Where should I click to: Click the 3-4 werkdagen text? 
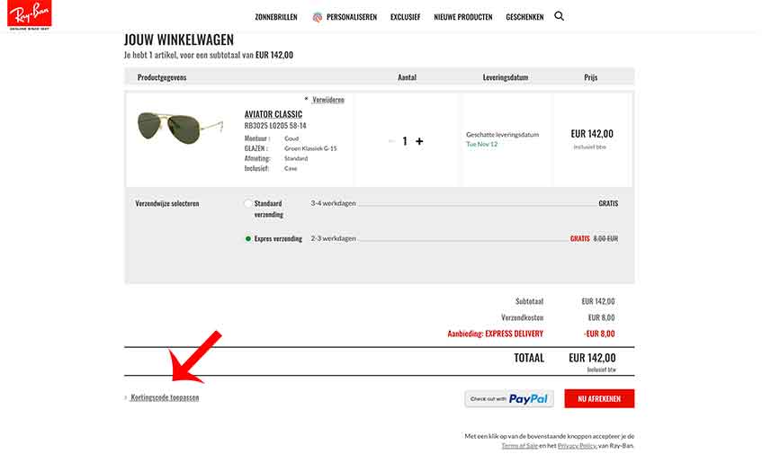334,203
